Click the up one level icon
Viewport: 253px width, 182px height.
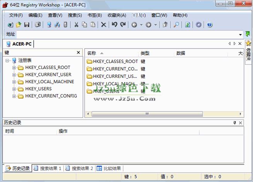165,25
